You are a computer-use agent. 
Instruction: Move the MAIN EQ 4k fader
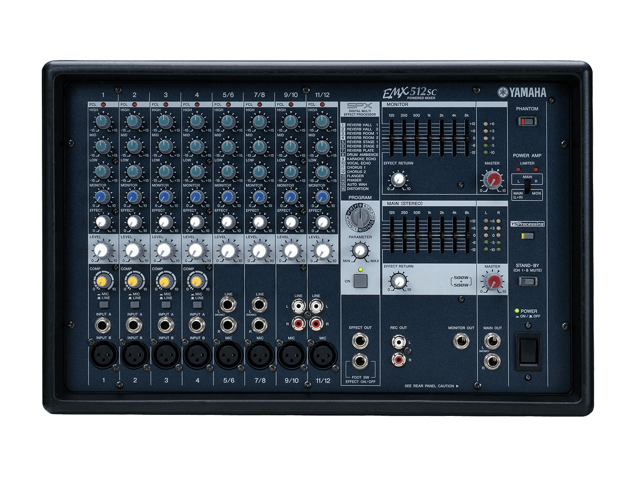click(454, 235)
